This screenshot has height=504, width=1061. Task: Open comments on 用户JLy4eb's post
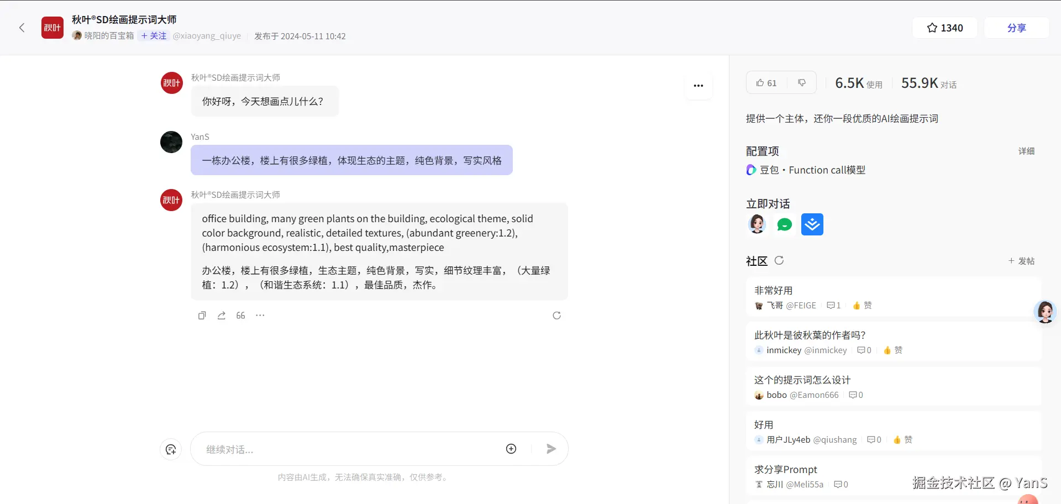pos(874,440)
